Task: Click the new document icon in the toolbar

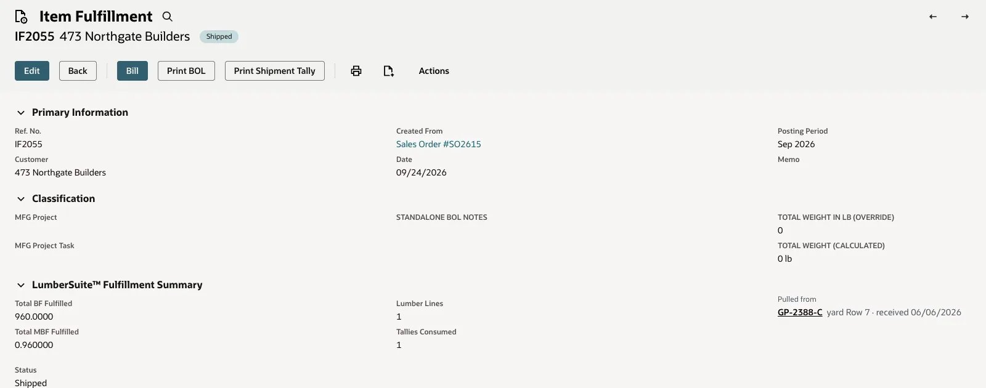Action: (x=388, y=71)
